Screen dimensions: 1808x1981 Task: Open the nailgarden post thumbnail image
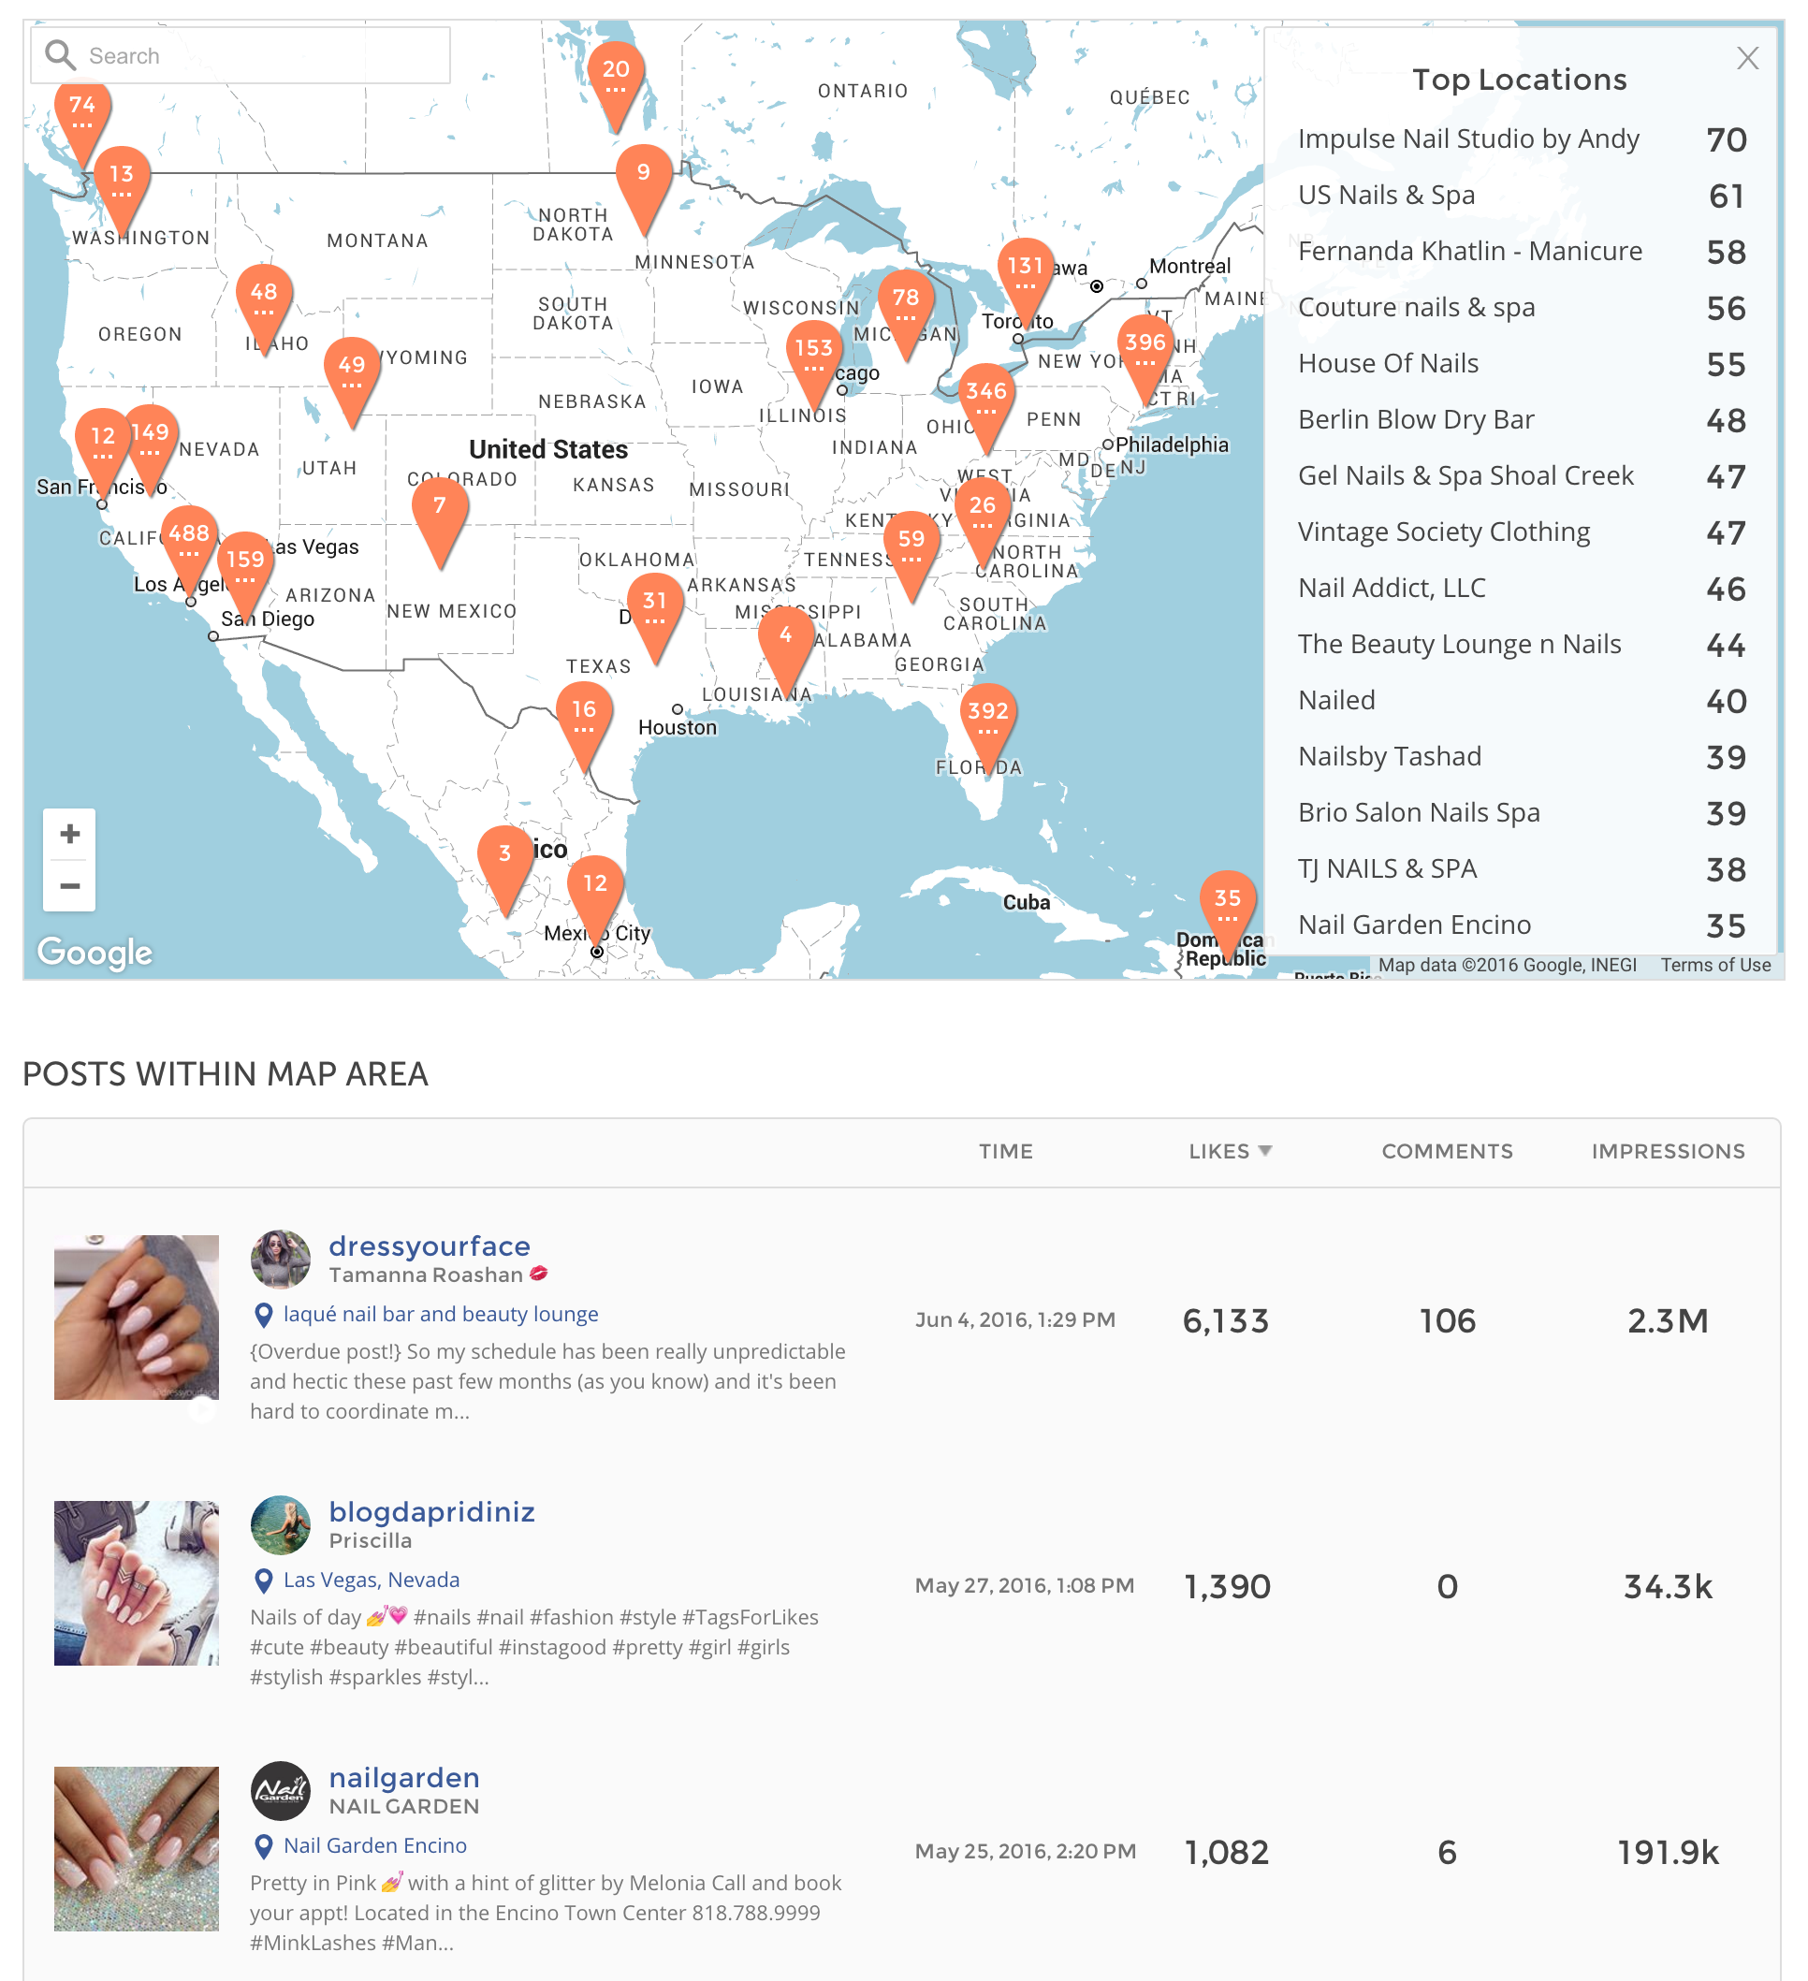[x=137, y=1848]
